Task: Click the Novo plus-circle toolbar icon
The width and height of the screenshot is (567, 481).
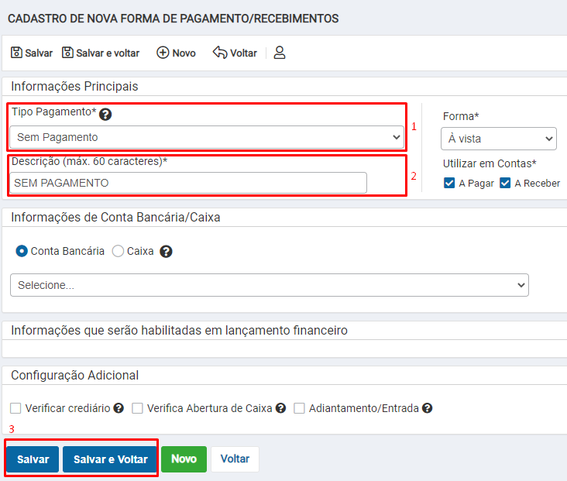Action: (163, 53)
